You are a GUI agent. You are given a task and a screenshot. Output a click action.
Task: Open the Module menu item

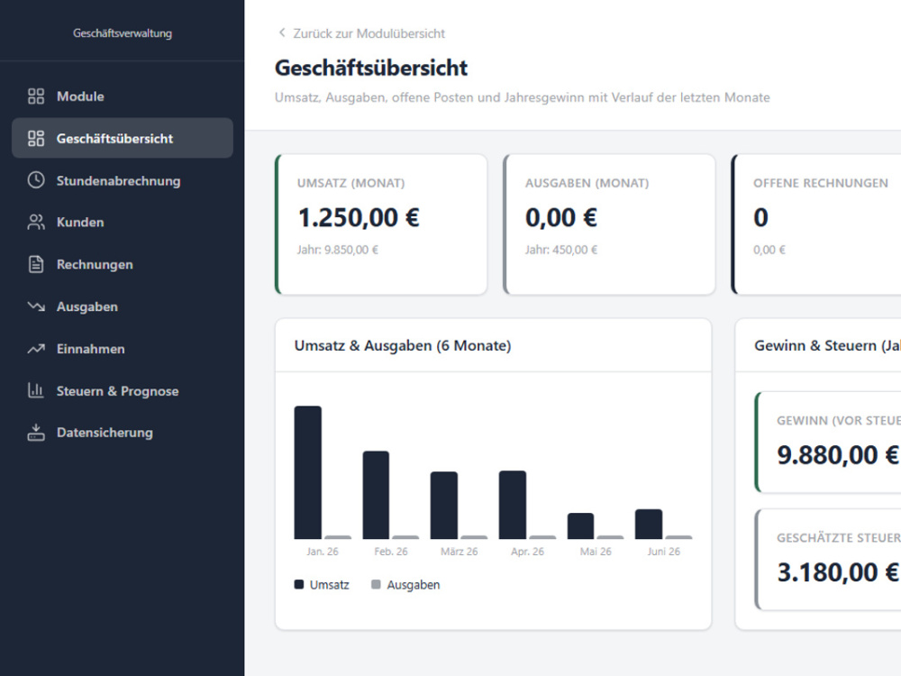click(123, 96)
